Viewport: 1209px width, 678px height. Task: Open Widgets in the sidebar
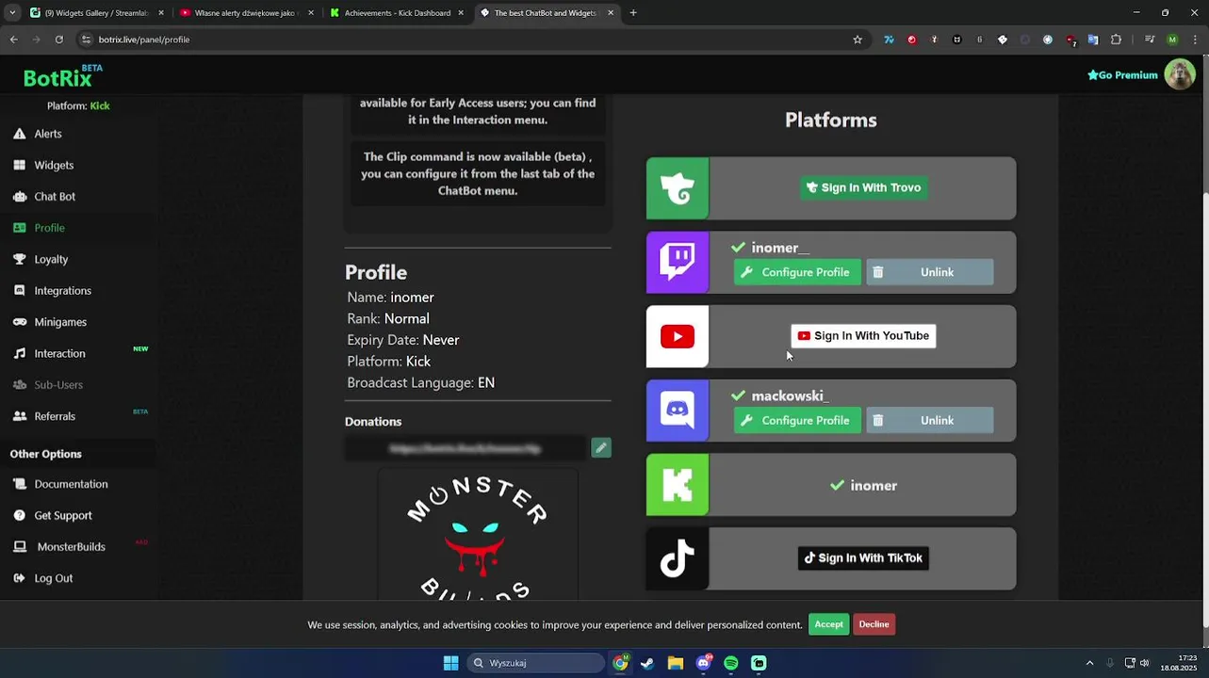click(x=53, y=165)
